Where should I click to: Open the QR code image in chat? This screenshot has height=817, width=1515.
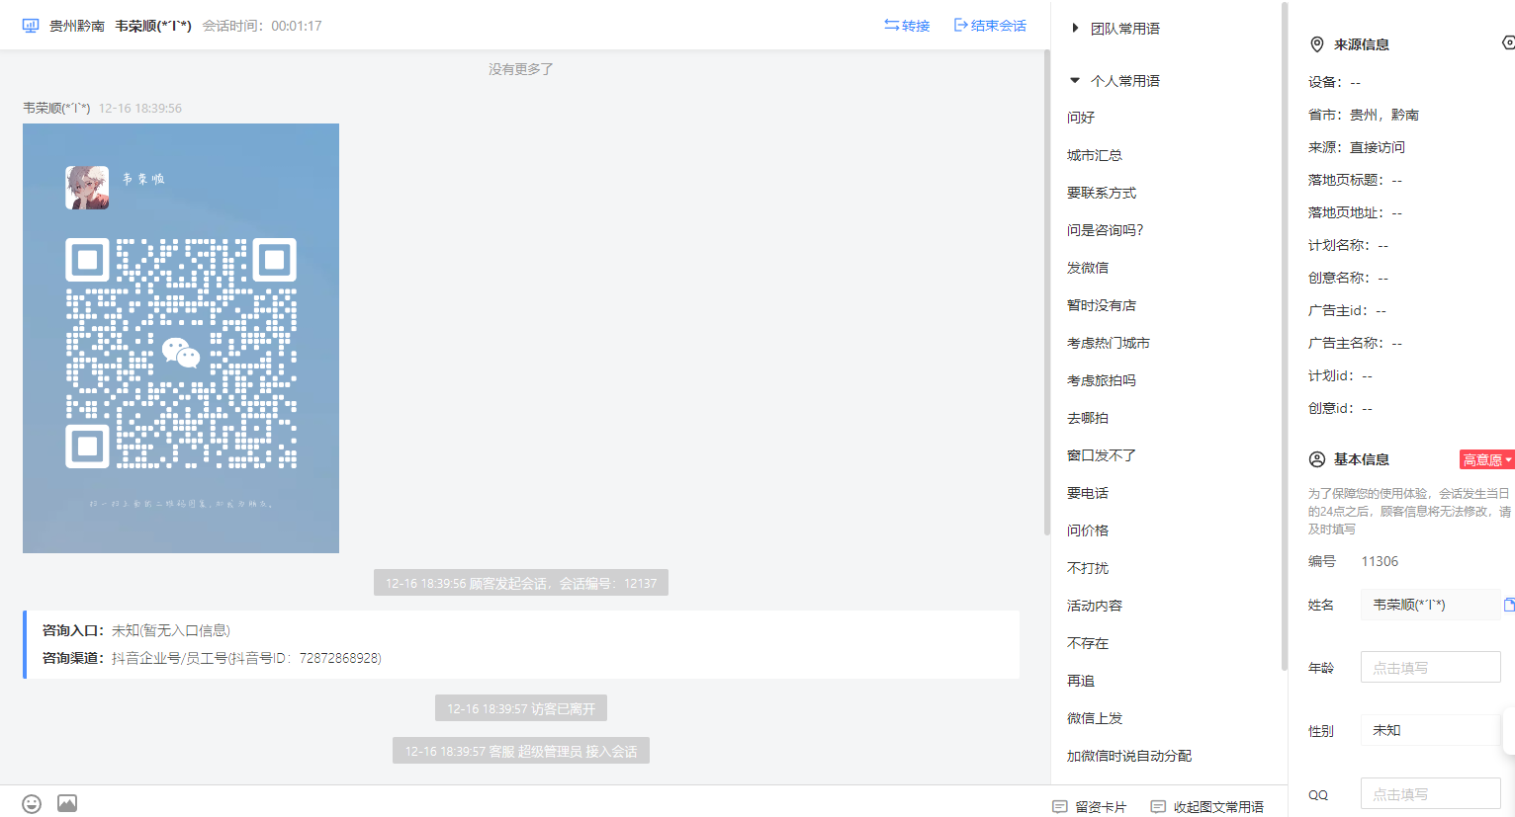pyautogui.click(x=181, y=338)
